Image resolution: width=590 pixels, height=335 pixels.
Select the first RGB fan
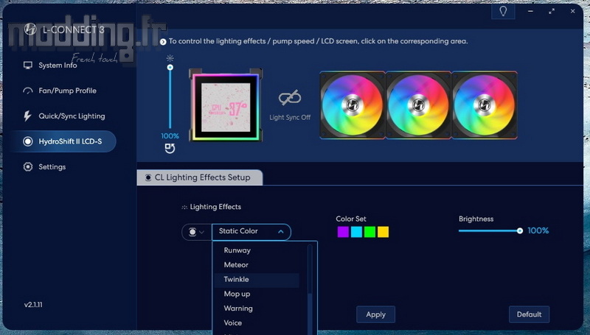[x=352, y=105]
